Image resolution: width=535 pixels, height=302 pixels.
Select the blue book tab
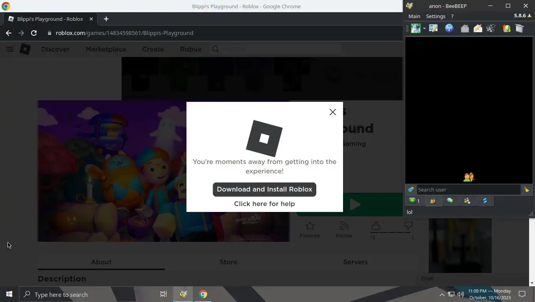pyautogui.click(x=485, y=201)
